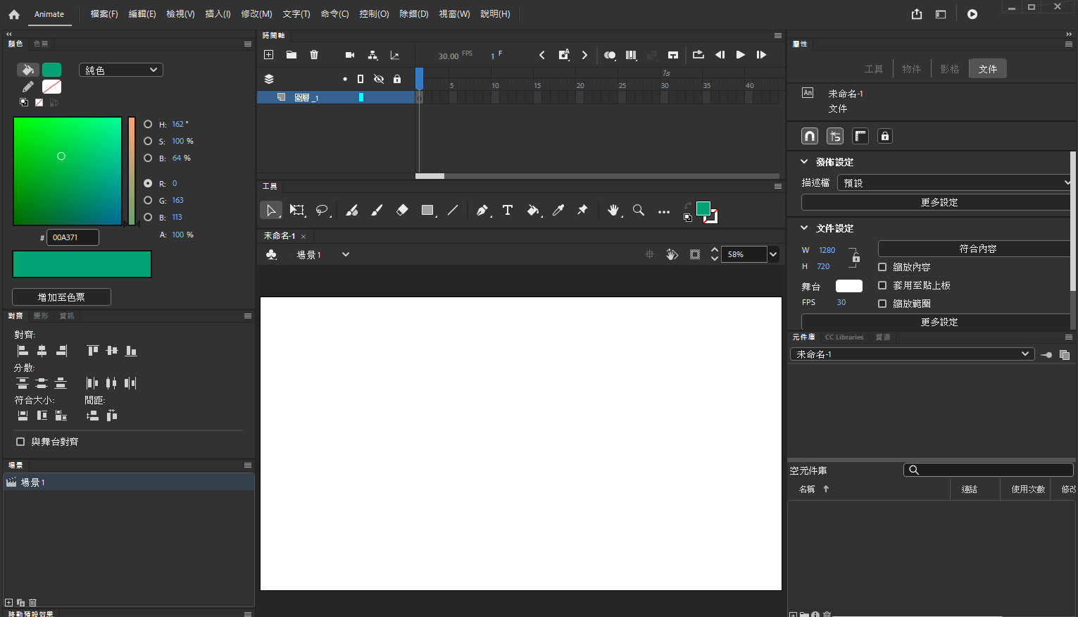Open the zoom percentage dropdown arrow
Image resolution: width=1078 pixels, height=617 pixels.
click(773, 254)
